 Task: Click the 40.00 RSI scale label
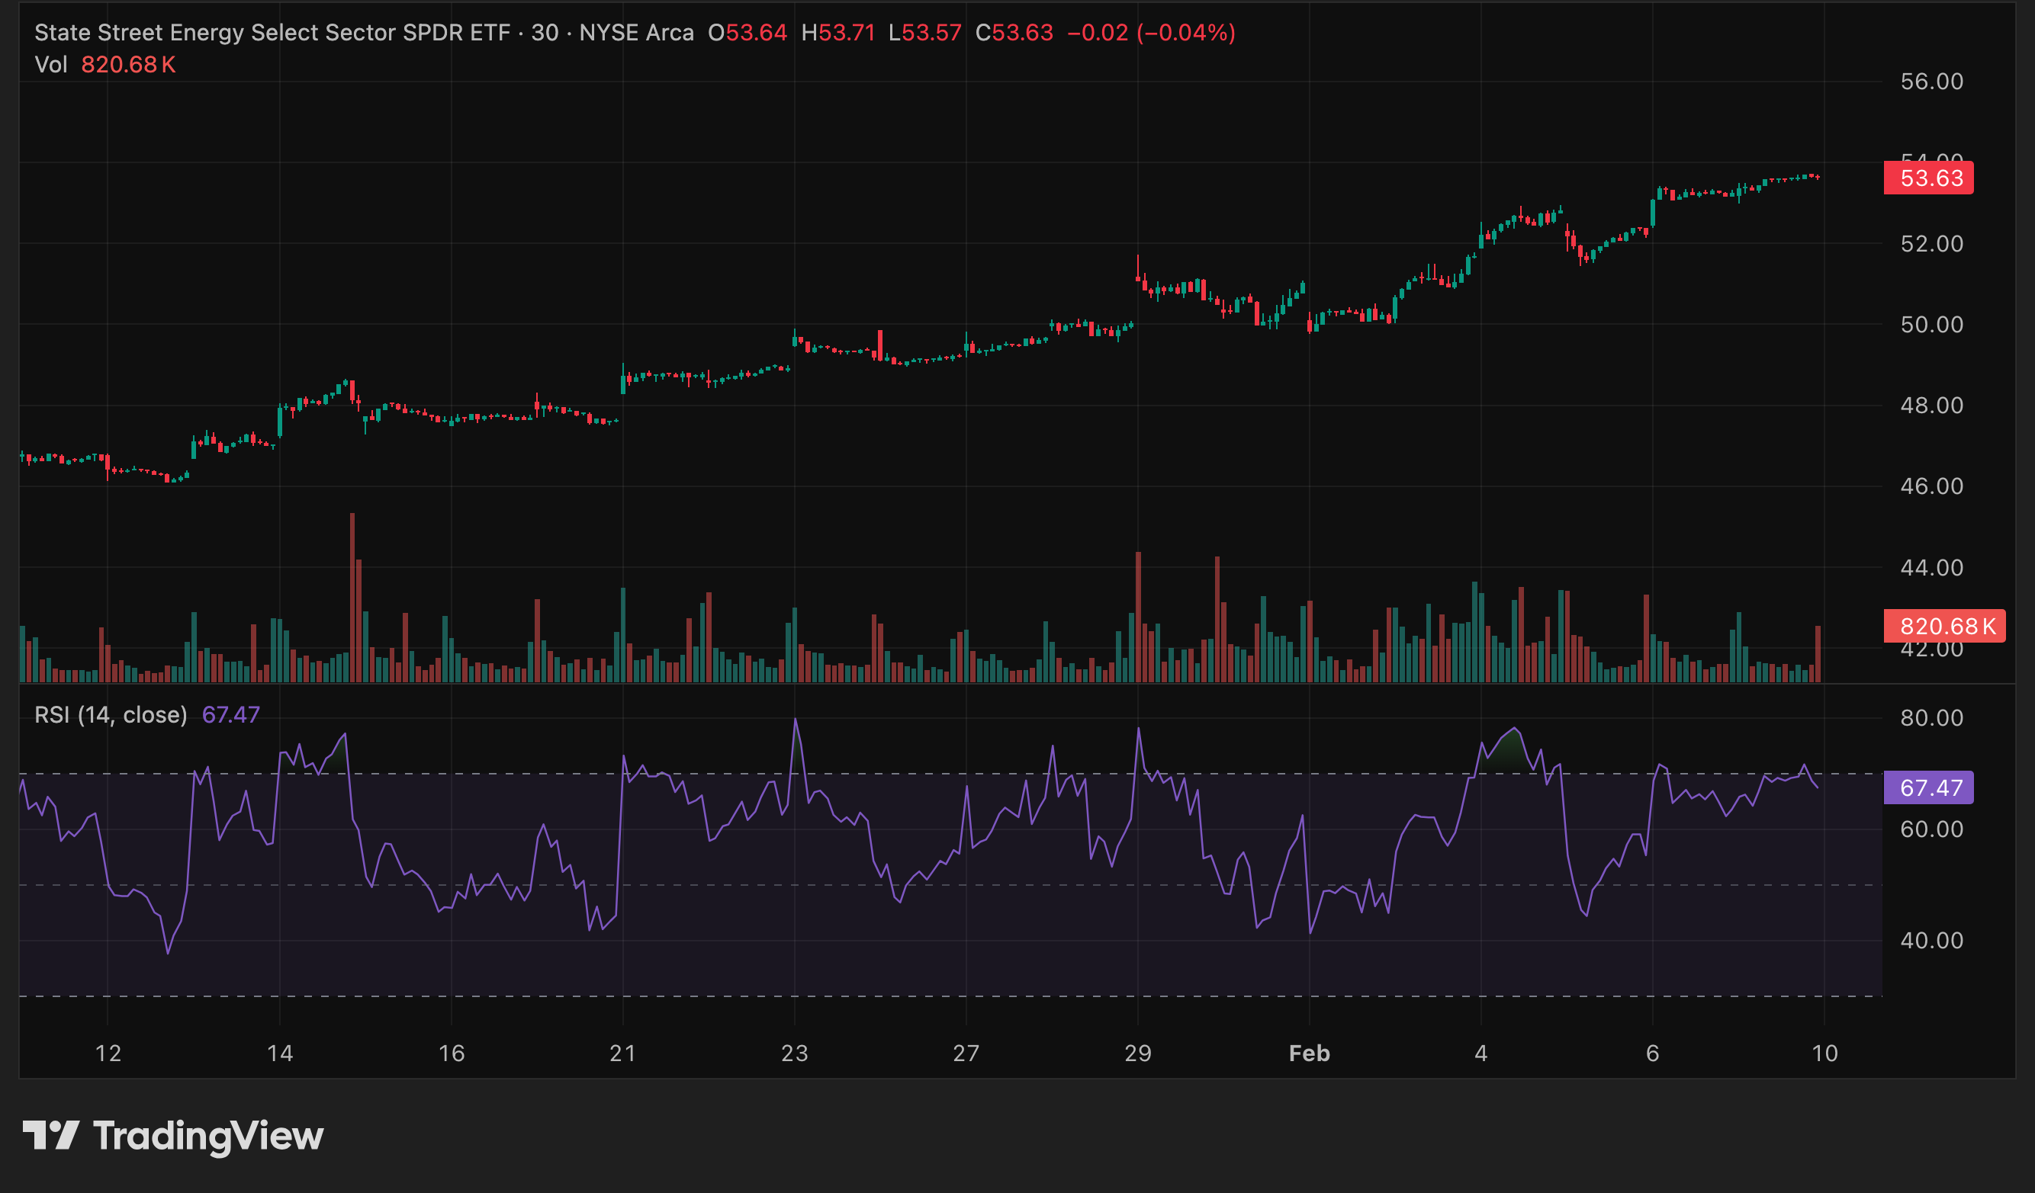click(1931, 941)
